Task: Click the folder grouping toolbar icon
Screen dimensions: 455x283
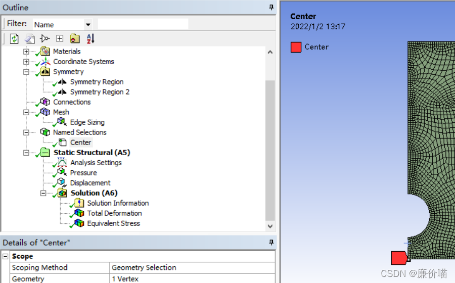Action: point(75,38)
